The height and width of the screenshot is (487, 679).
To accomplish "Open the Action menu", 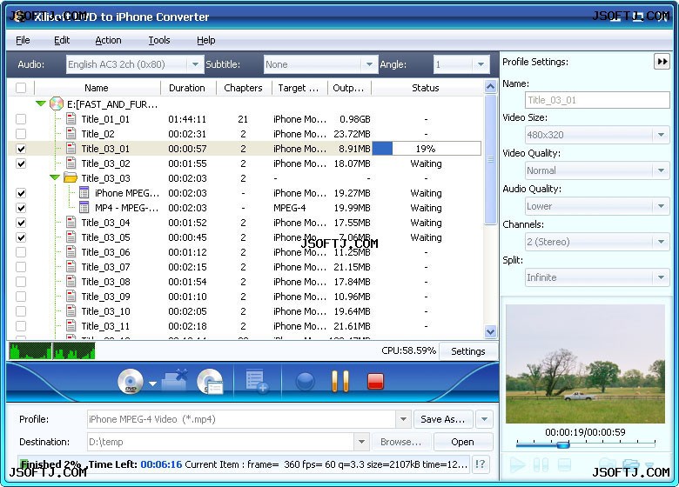I will 108,40.
